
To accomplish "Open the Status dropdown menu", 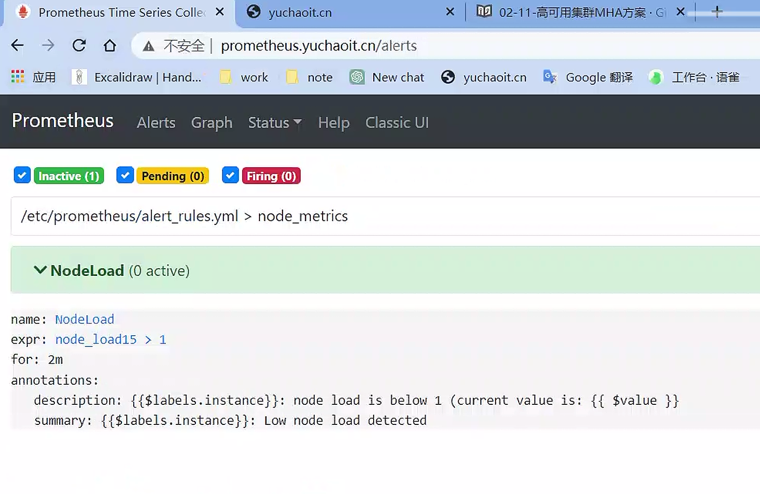I will [x=274, y=123].
